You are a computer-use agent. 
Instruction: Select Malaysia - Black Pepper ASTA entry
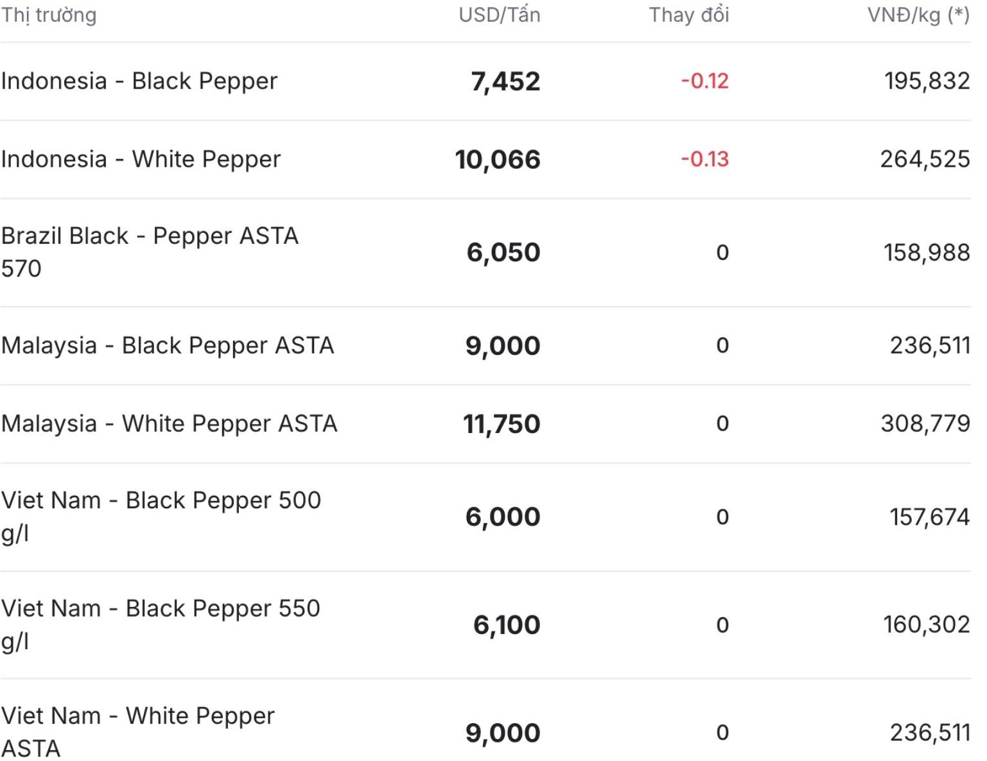coord(168,346)
